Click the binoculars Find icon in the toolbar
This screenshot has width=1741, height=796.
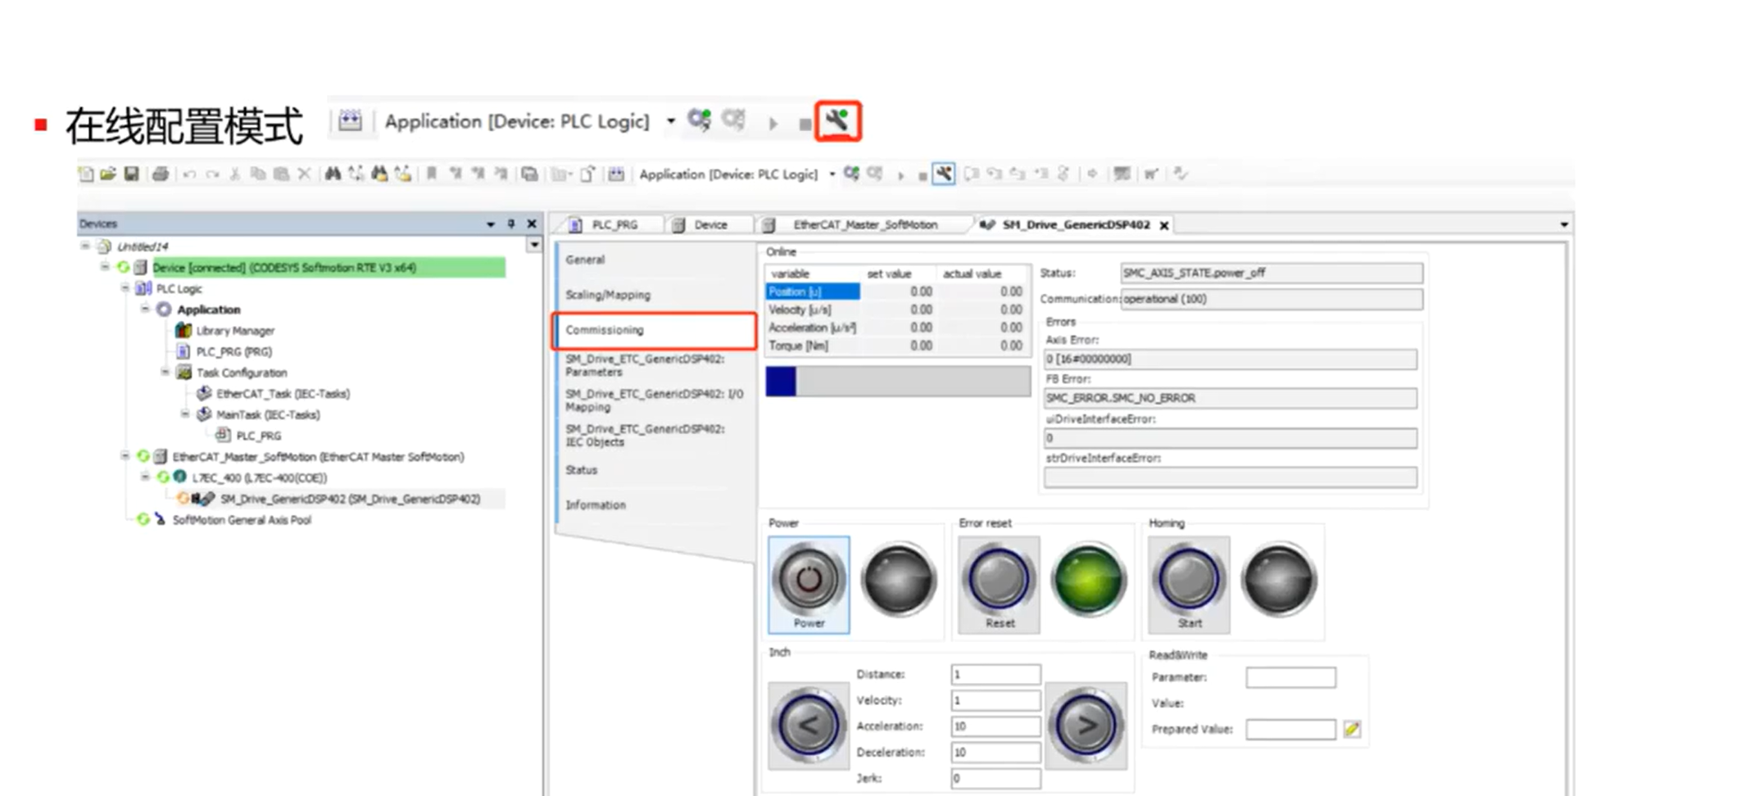333,174
